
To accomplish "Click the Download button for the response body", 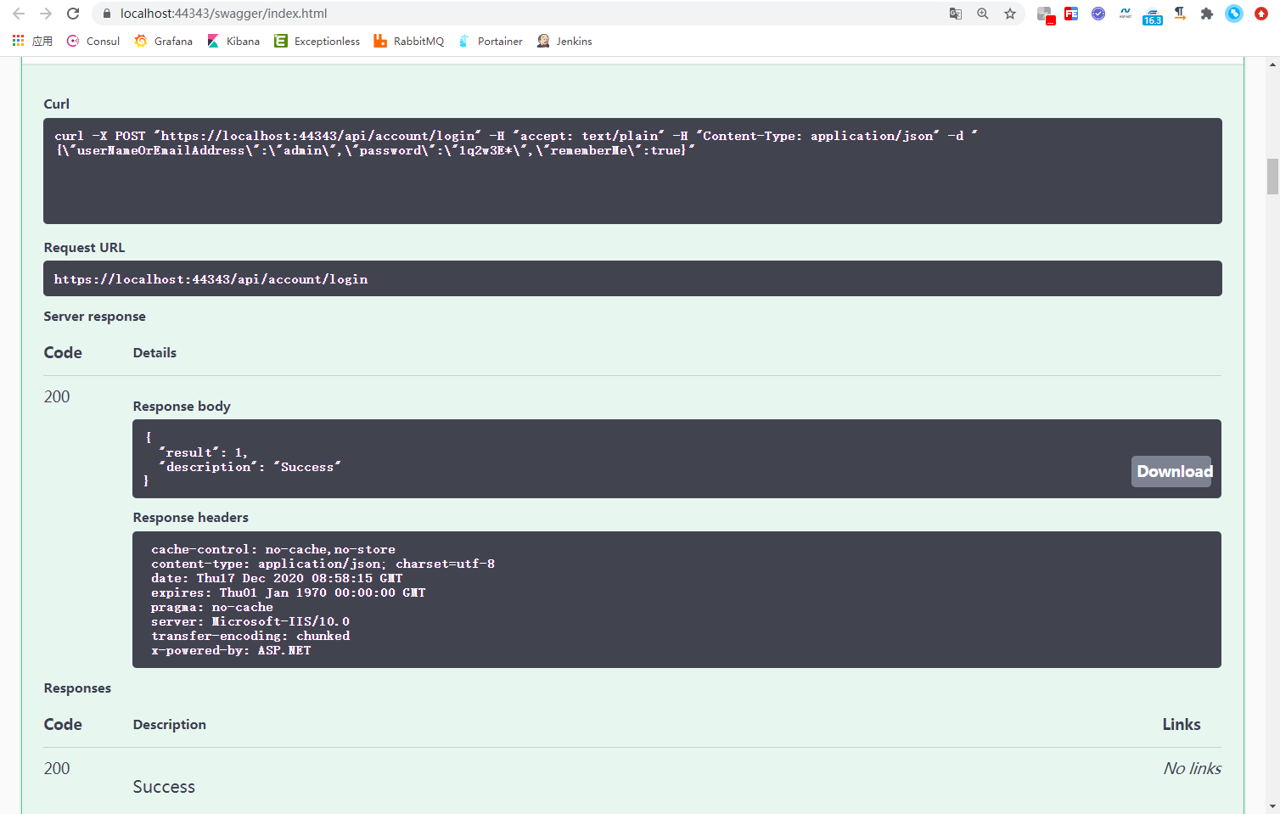I will (x=1171, y=471).
